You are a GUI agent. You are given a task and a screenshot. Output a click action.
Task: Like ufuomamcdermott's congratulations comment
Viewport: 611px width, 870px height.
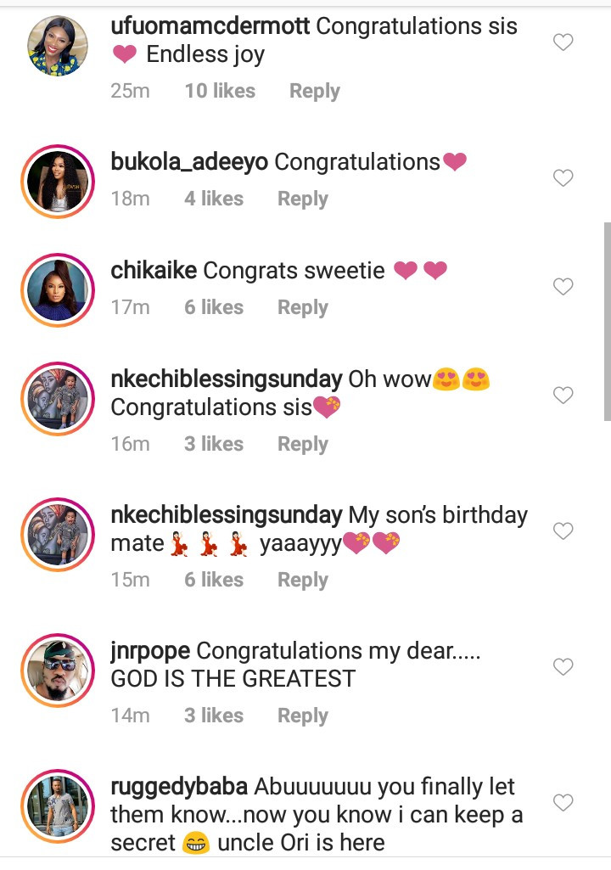click(x=563, y=42)
